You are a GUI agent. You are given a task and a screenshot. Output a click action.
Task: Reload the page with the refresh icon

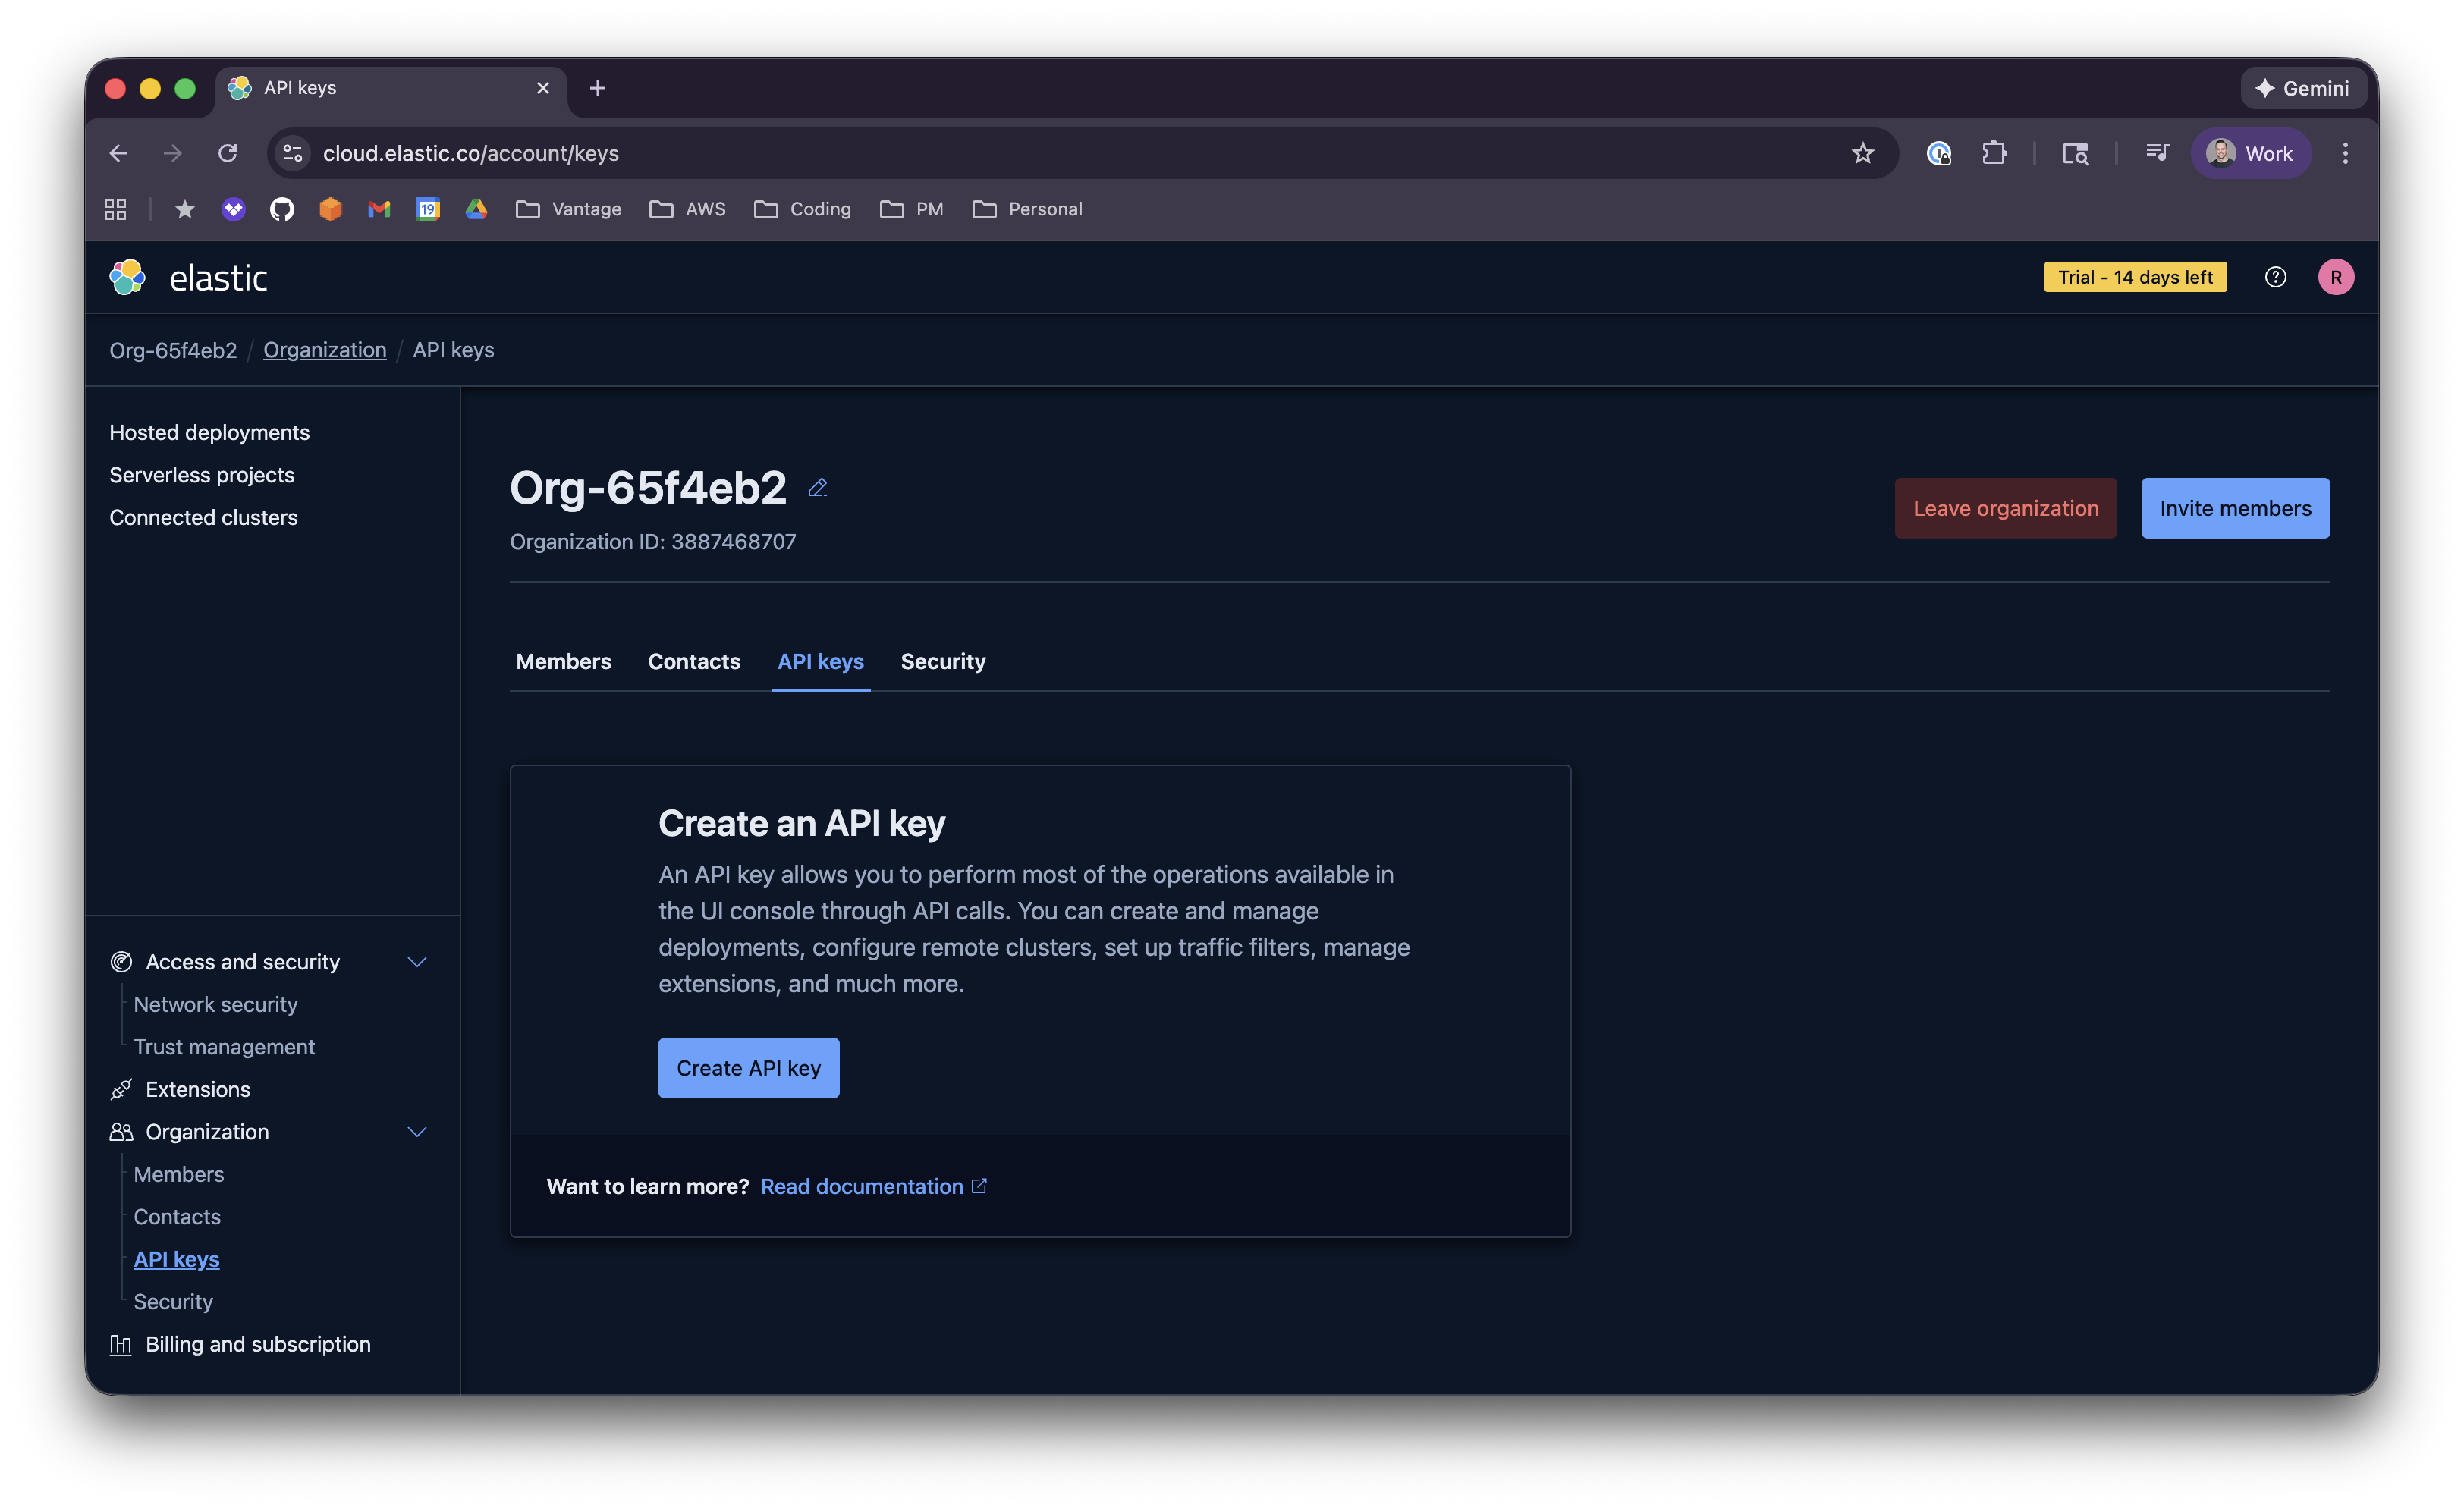[228, 153]
